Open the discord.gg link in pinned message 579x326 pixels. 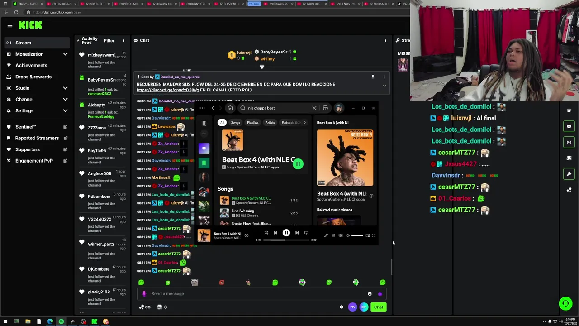pos(168,90)
